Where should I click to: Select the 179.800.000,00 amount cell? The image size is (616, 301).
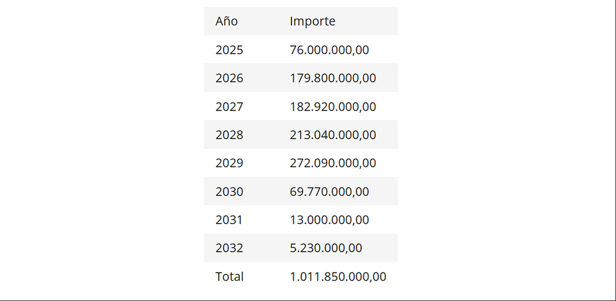click(x=333, y=78)
